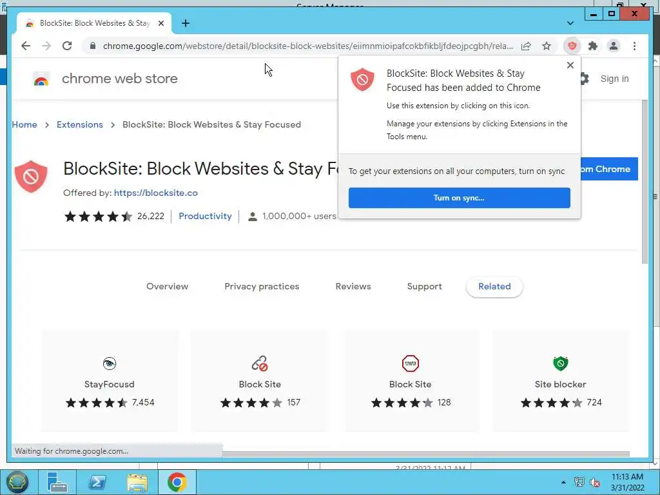
Task: Switch to Support tab
Action: [x=424, y=286]
